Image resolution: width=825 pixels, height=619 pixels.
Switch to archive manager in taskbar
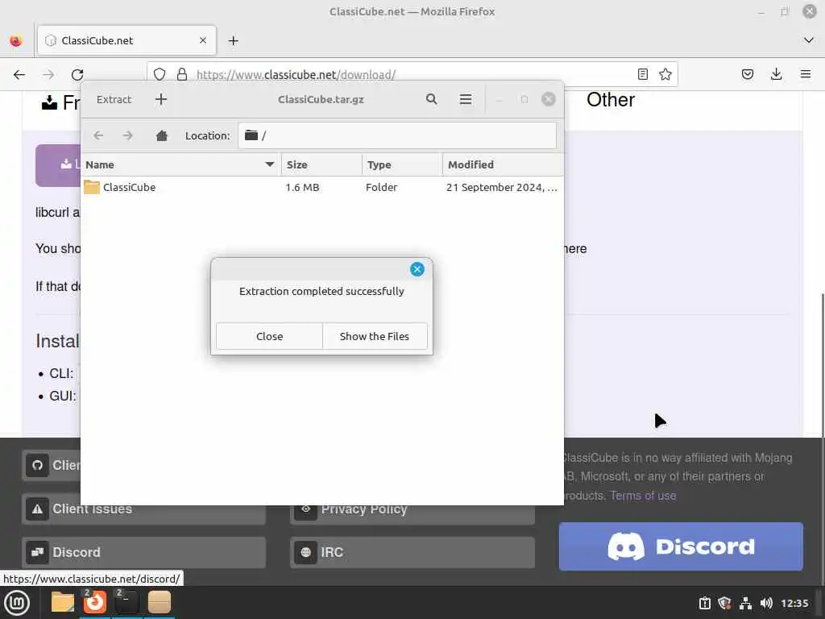159,602
